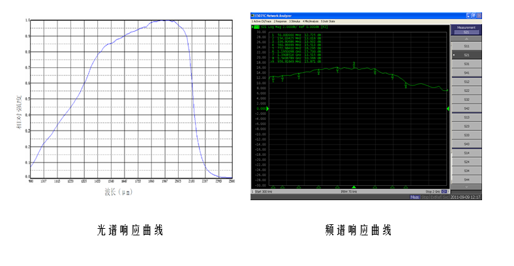Click active marker 9 row 956.91649 MHz
514x266 pixels.
point(295,61)
